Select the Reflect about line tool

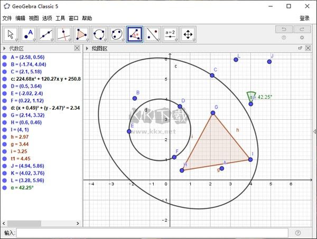(152, 34)
